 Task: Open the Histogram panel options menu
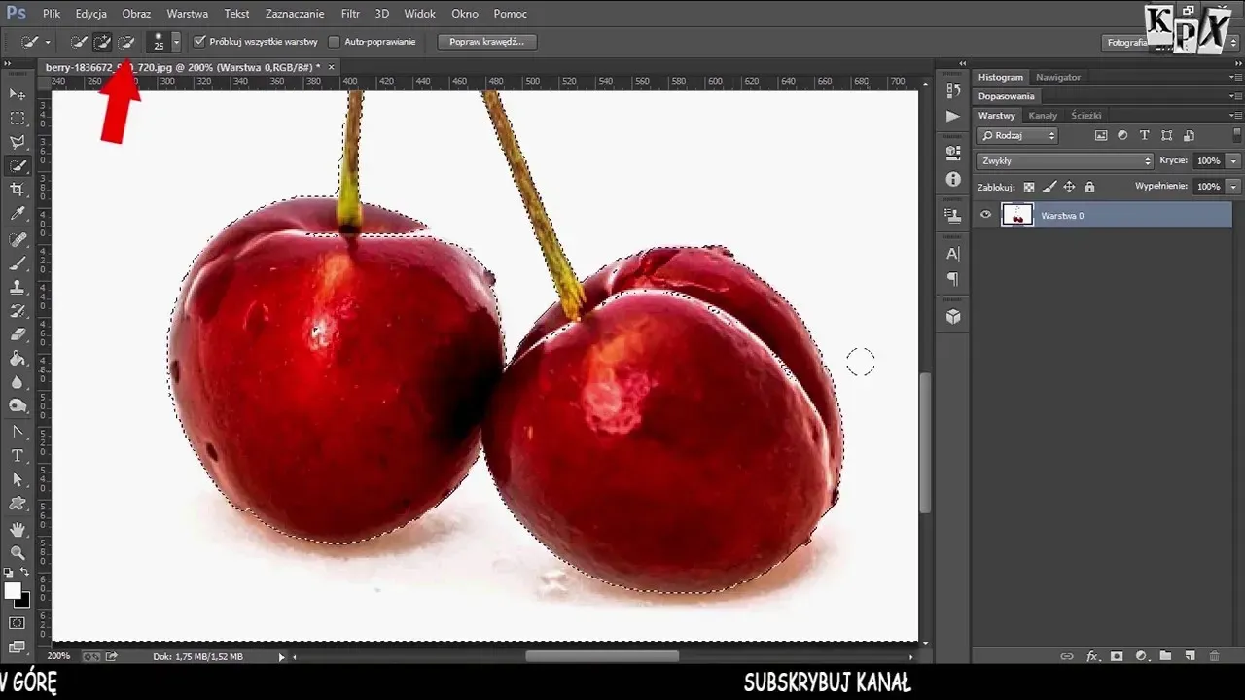pyautogui.click(x=1235, y=77)
